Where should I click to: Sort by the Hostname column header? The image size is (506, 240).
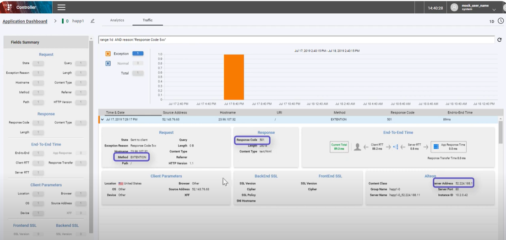(228, 113)
